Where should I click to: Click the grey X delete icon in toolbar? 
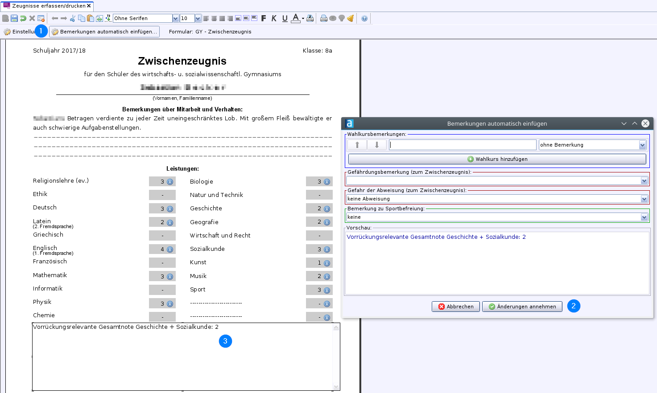click(32, 18)
